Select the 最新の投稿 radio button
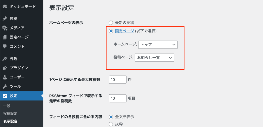Image resolution: width=263 pixels, height=127 pixels. [111, 23]
